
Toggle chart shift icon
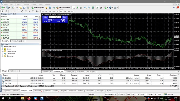point(101,8)
